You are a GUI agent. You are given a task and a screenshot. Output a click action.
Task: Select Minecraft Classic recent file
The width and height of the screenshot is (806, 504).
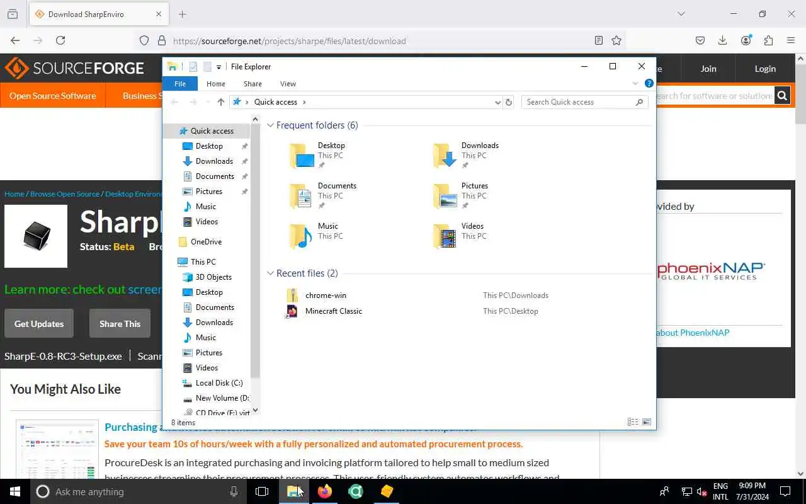tap(333, 311)
